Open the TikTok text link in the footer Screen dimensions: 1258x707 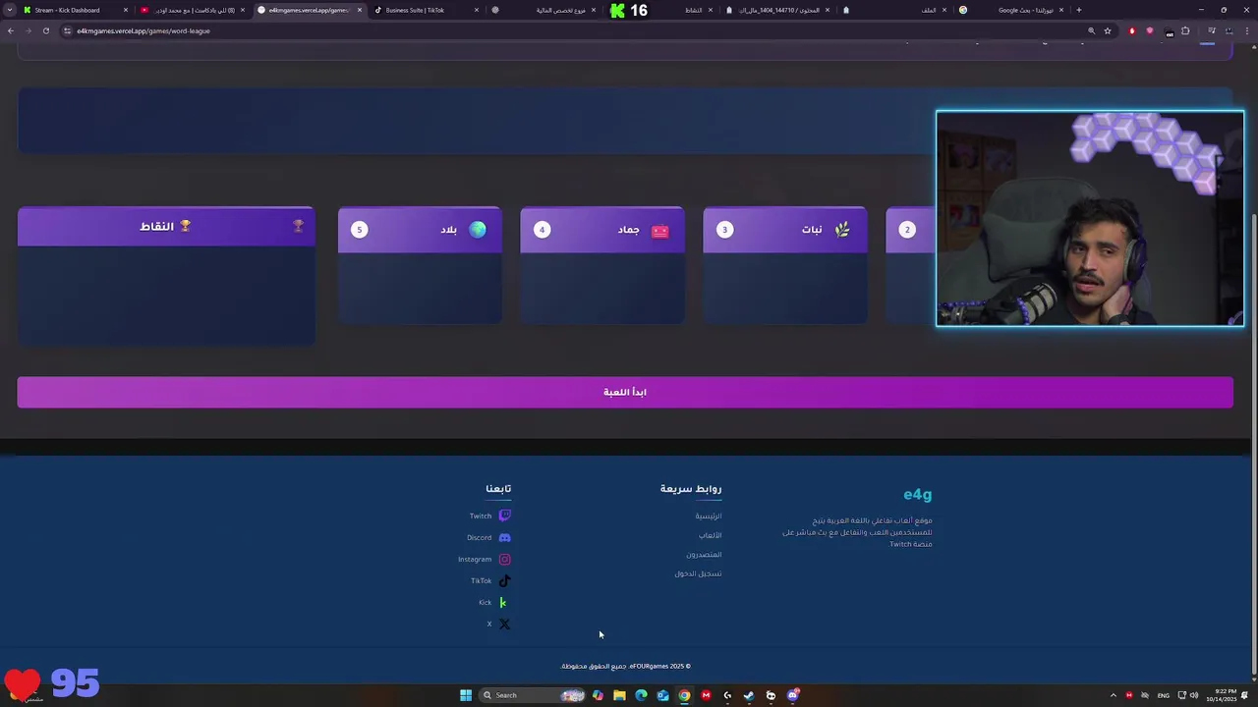point(481,580)
